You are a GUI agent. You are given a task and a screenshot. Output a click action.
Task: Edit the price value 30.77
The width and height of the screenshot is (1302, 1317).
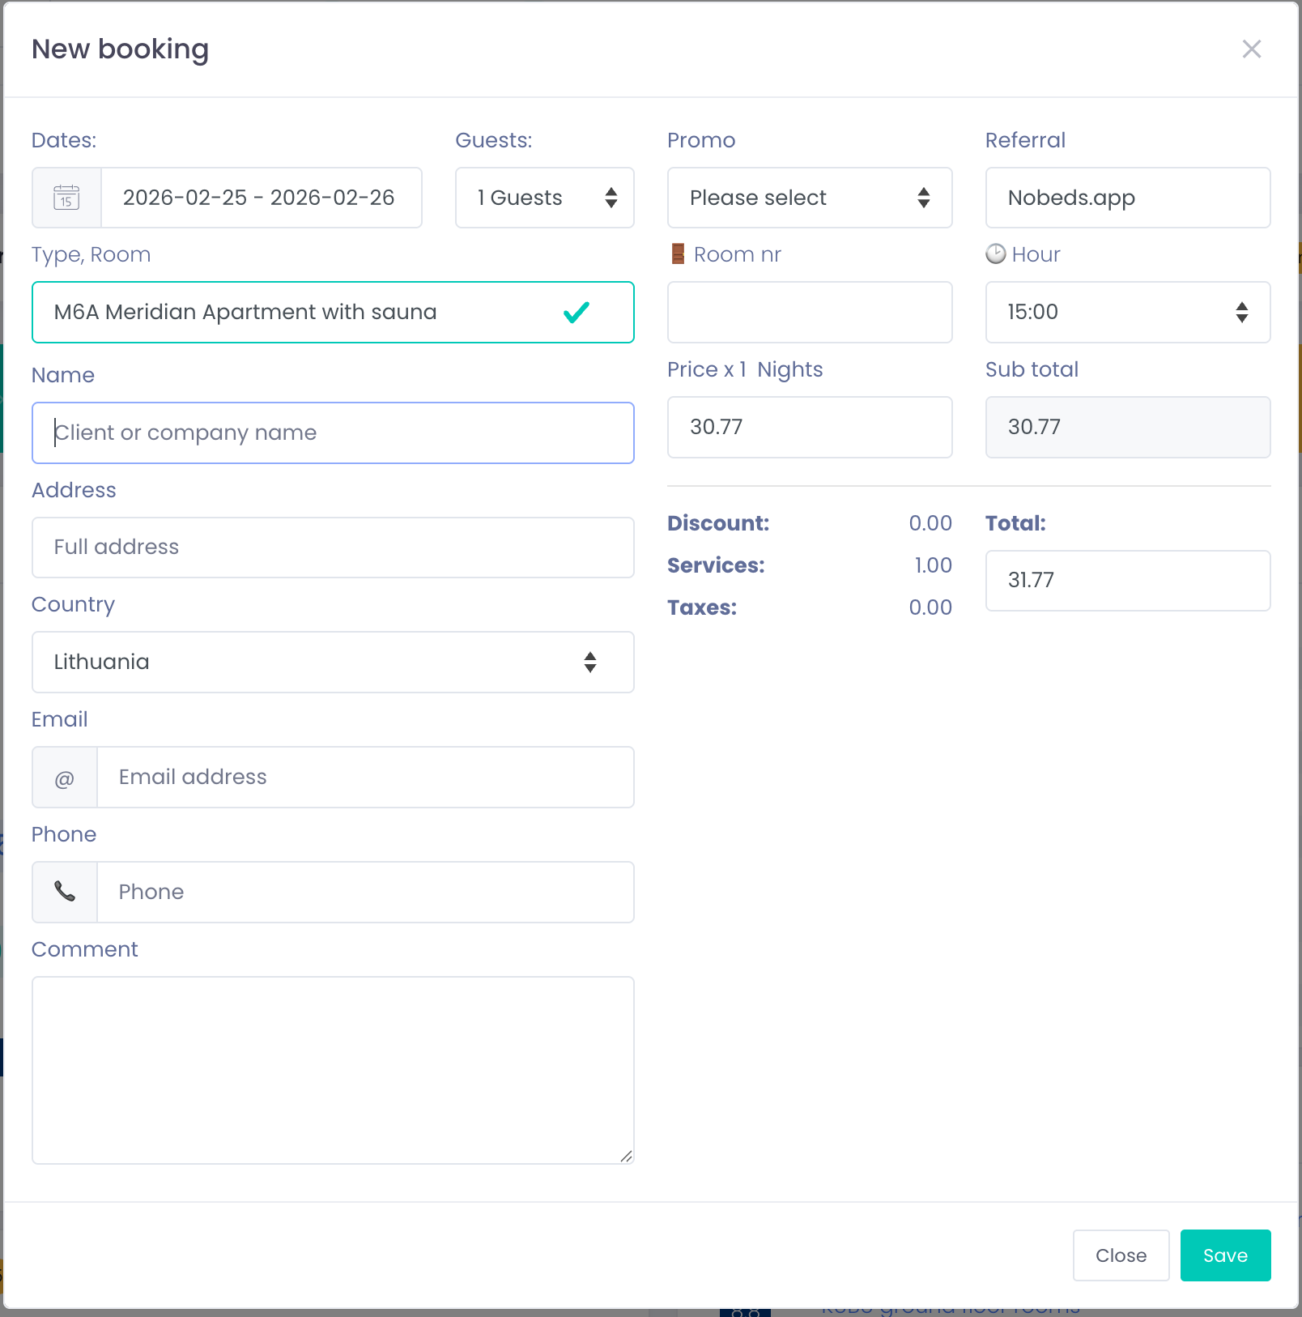point(809,427)
